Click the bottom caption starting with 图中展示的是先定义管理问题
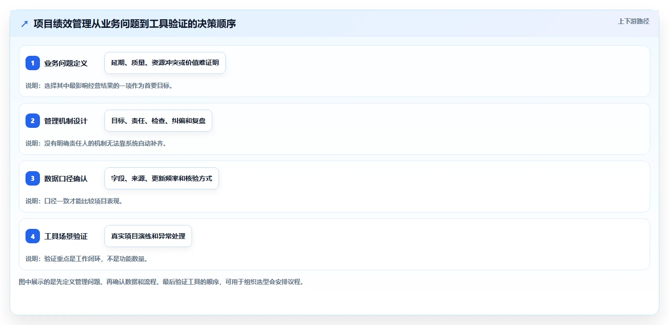The image size is (669, 325). (x=161, y=282)
